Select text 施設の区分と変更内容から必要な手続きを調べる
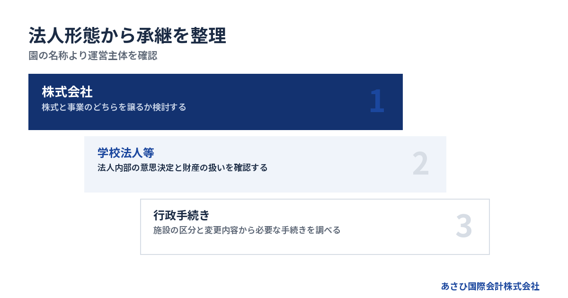This screenshot has width=568, height=298. click(x=247, y=230)
